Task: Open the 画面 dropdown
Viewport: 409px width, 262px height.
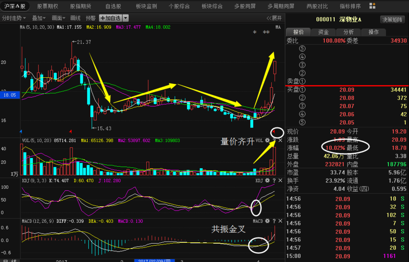Action: coord(58,18)
